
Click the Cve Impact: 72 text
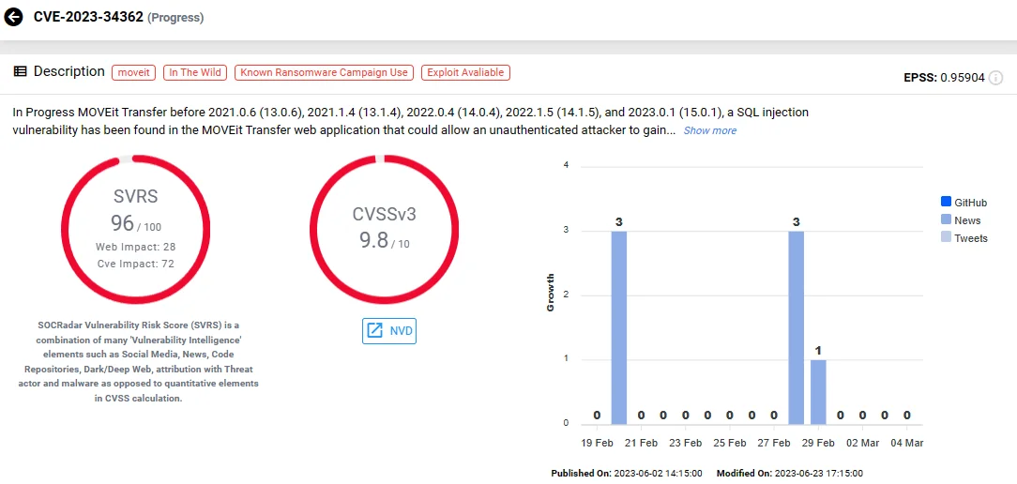click(135, 264)
